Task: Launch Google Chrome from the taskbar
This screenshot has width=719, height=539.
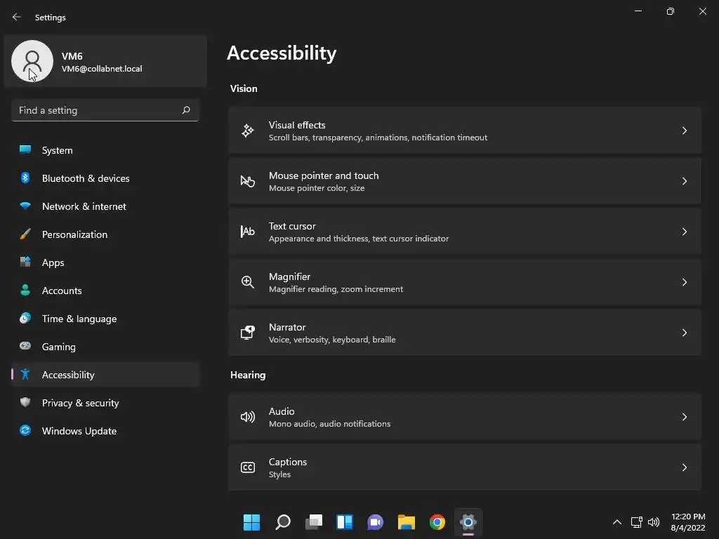Action: pos(437,522)
